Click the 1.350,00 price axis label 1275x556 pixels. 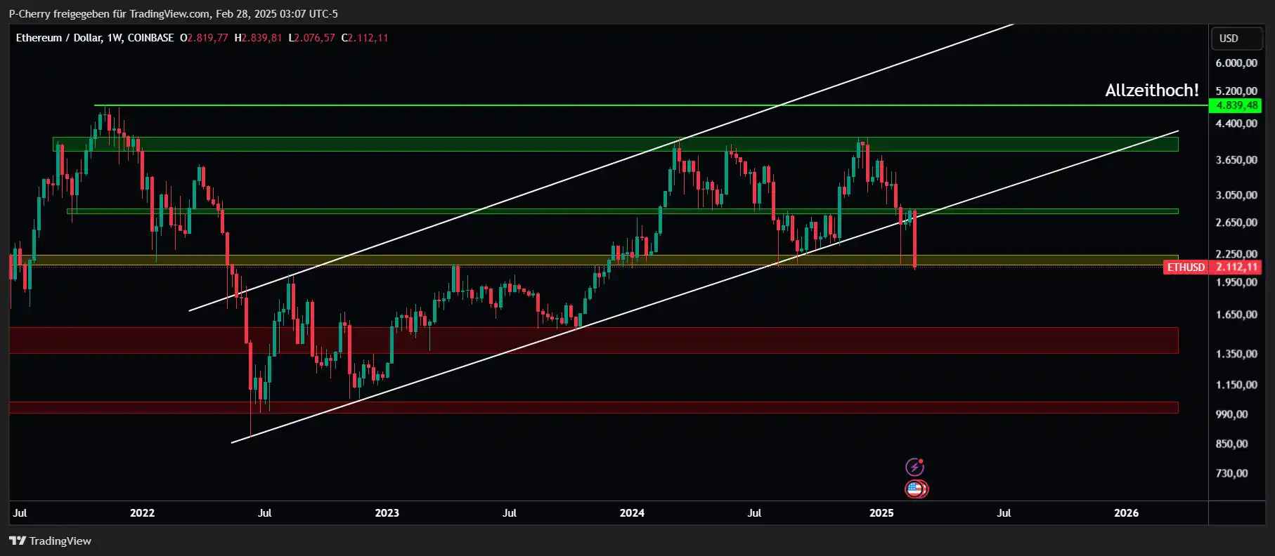coord(1236,354)
